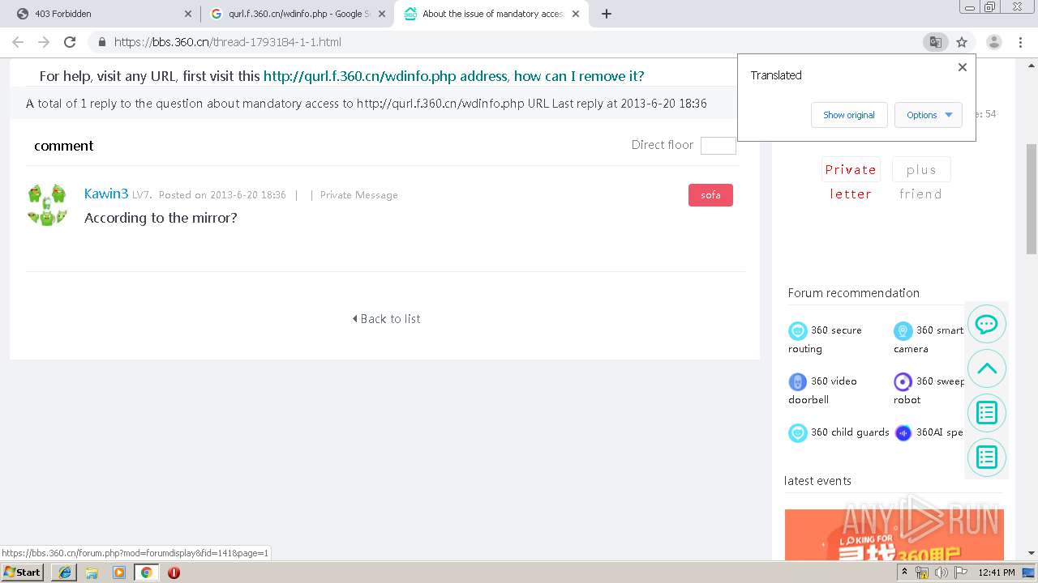Switch to the qurl.f.360.cn Google Search tab

(x=296, y=14)
